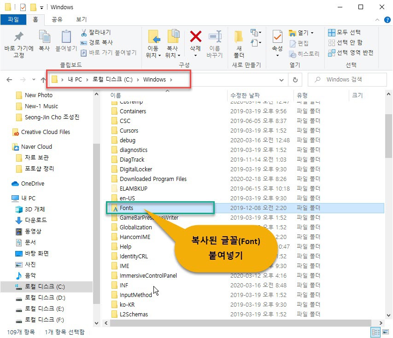Switch to the Home (홈) tab
The height and width of the screenshot is (338, 393).
[x=35, y=19]
